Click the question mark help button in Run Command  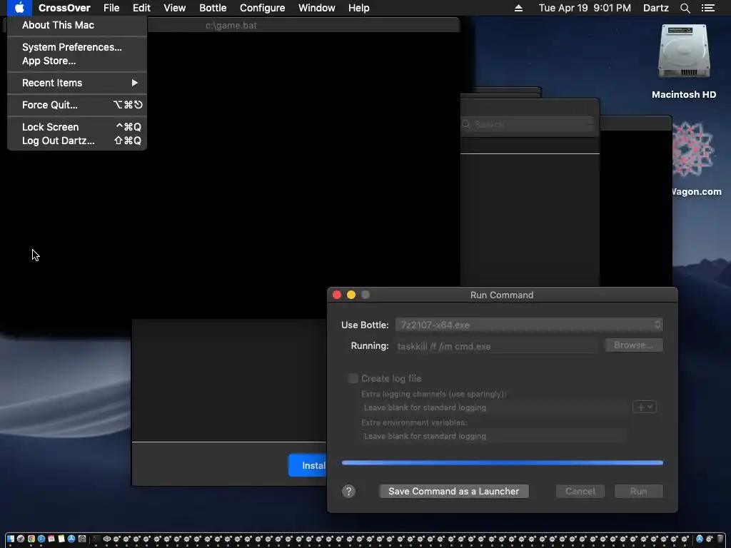[348, 491]
